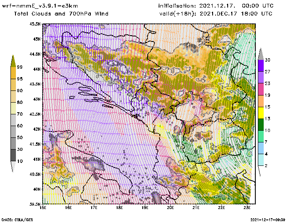Viewport: 293px width, 222px height.
Task: Click the 7-10 mint green wind swatch
Action: click(261, 137)
